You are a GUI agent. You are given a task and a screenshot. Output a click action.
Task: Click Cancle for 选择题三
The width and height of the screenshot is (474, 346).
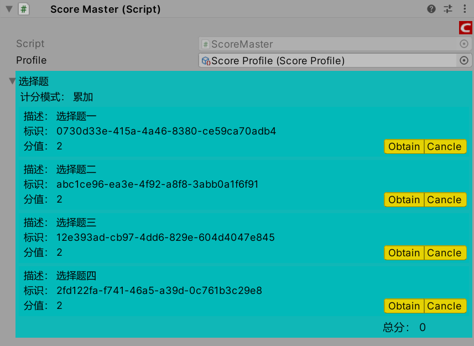click(x=445, y=252)
